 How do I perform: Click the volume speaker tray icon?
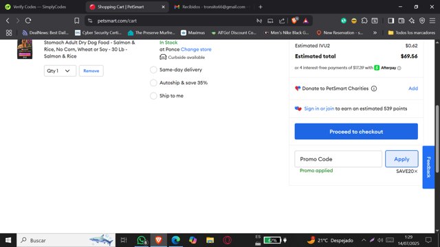(380, 240)
